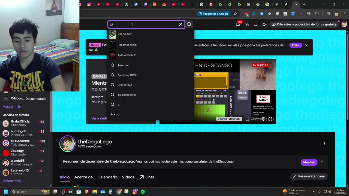This screenshot has width=349, height=196.
Task: Open C4rbon disconnected channel in sidebar
Action: 25,99
